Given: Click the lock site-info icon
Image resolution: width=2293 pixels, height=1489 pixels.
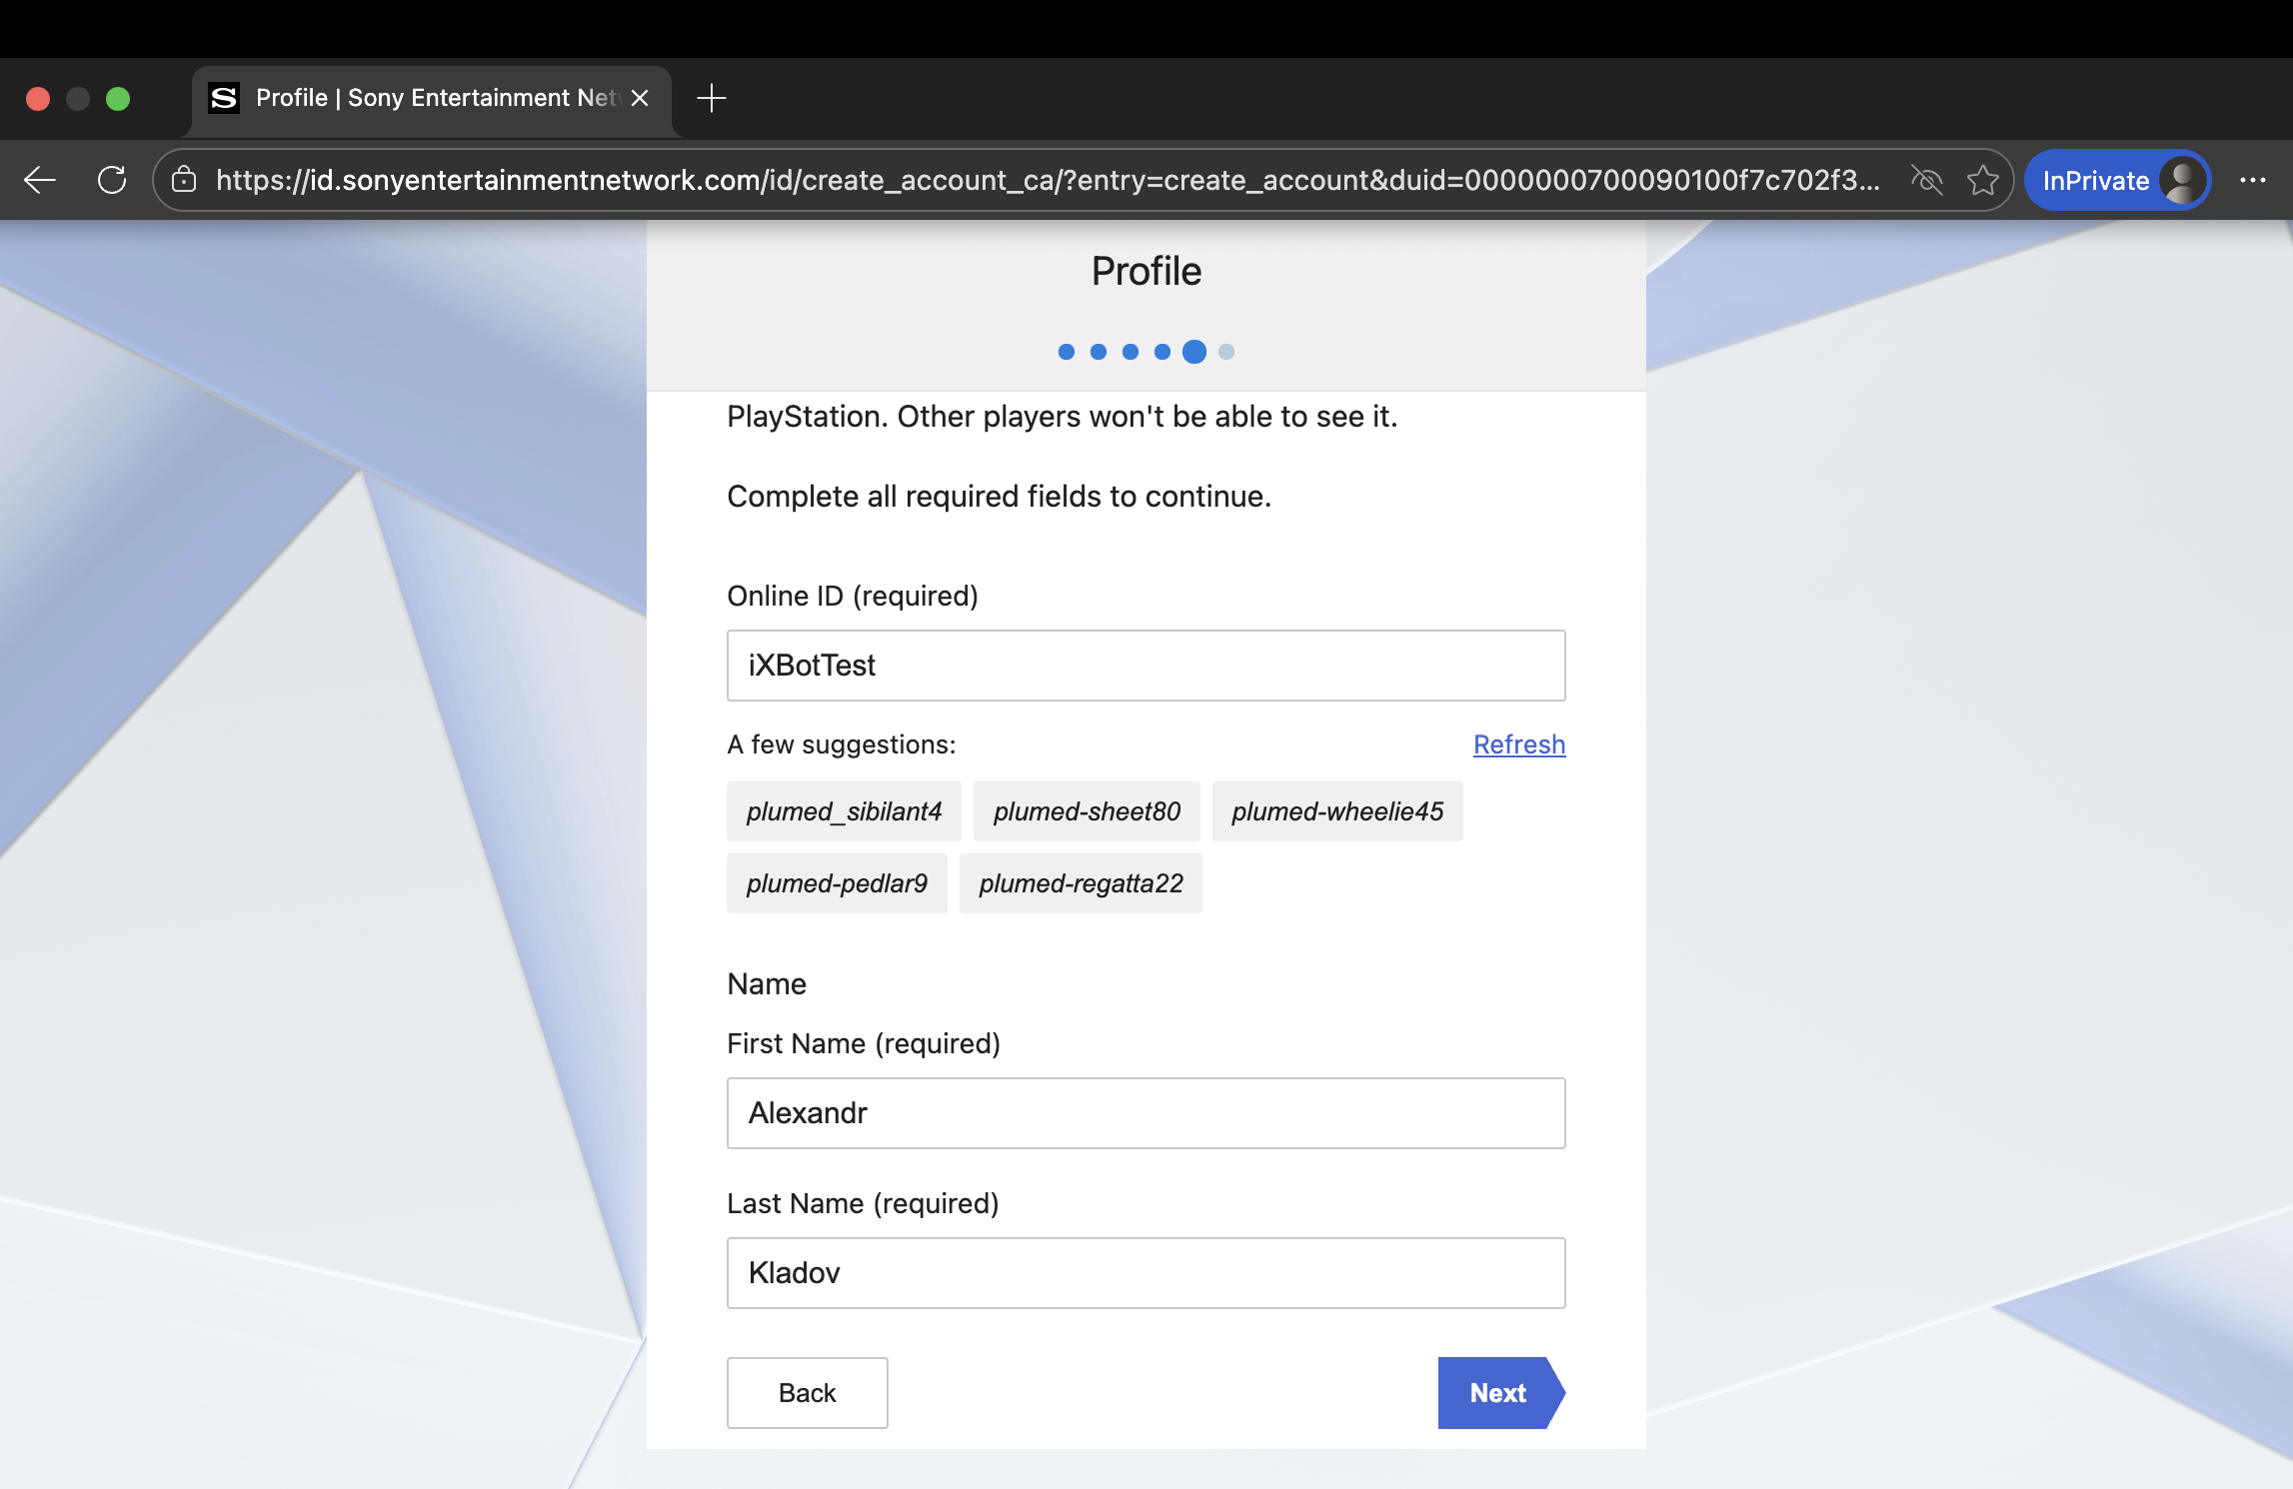Looking at the screenshot, I should 184,180.
